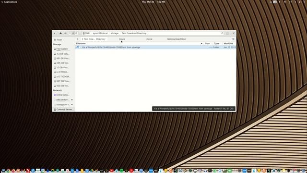Switch to column view mode
Image resolution: width=307 pixels, height=173 pixels.
click(76, 33)
